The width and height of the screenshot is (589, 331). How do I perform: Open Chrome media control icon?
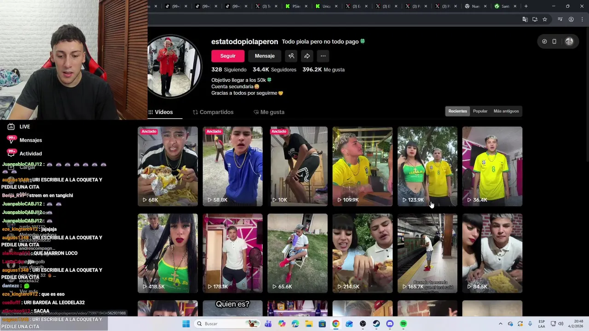pyautogui.click(x=560, y=19)
